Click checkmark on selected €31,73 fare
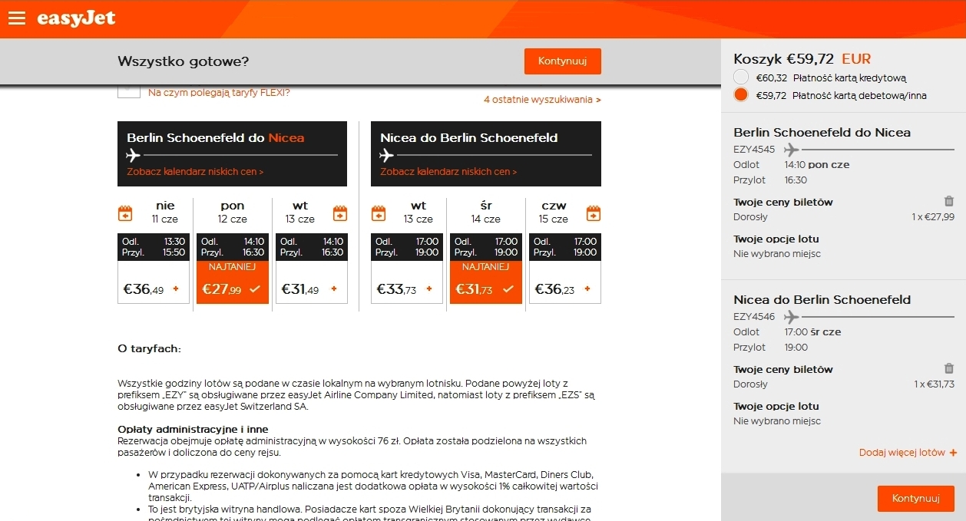Image resolution: width=966 pixels, height=521 pixels. [x=508, y=289]
